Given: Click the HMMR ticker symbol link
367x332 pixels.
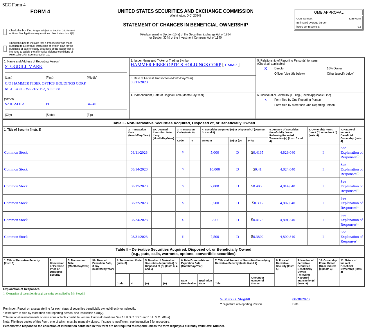Looking at the screenshot, I should click(x=231, y=65).
